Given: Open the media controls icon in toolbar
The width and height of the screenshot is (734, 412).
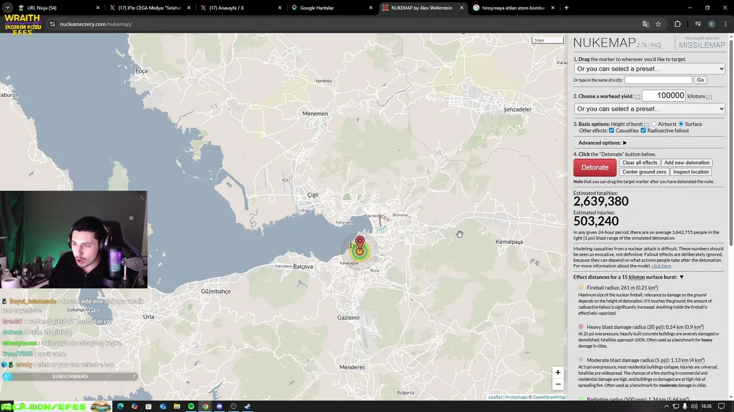Looking at the screenshot, I should pyautogui.click(x=698, y=24).
